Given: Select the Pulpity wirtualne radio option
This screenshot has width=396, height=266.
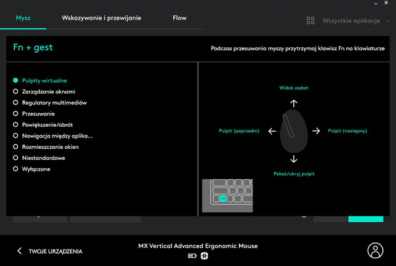Looking at the screenshot, I should tap(16, 80).
